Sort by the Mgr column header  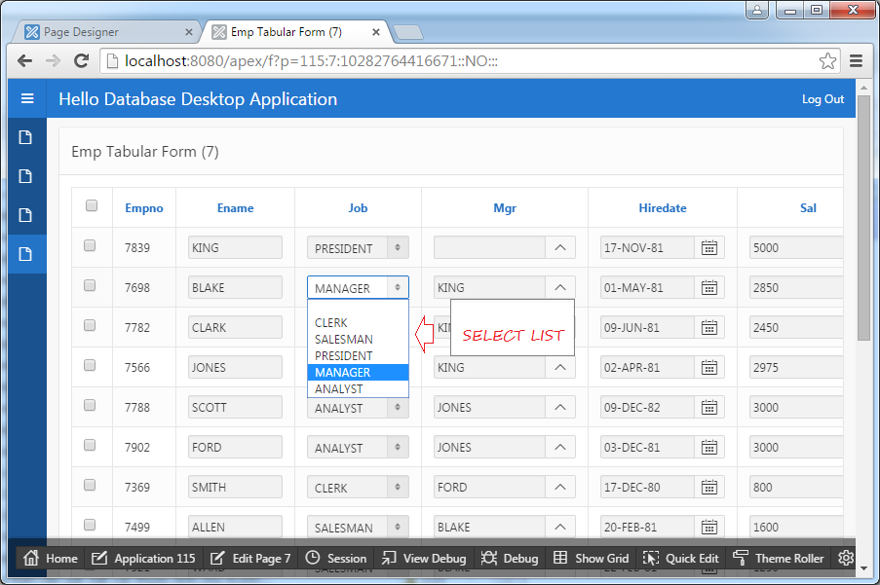click(505, 208)
